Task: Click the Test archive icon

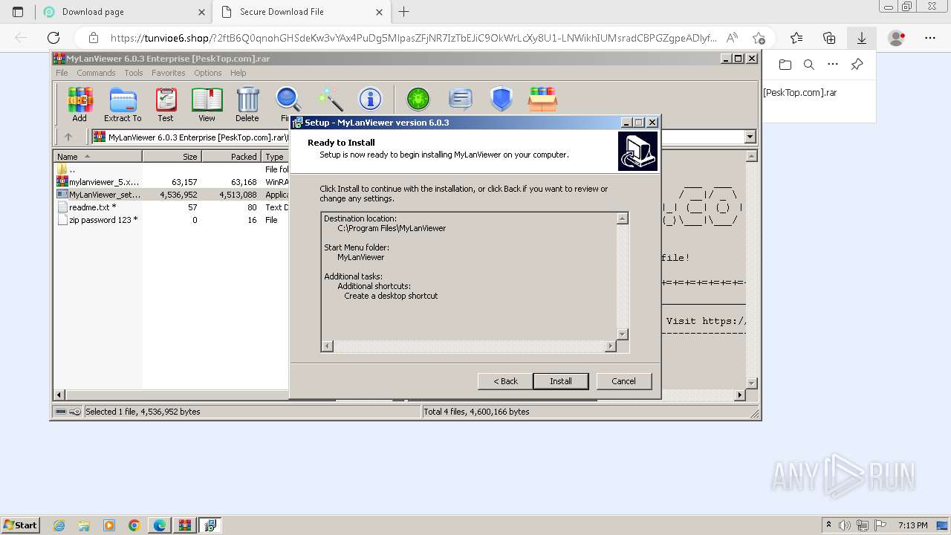Action: click(166, 104)
